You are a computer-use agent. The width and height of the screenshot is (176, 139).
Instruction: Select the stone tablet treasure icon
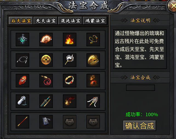[x=46, y=122]
